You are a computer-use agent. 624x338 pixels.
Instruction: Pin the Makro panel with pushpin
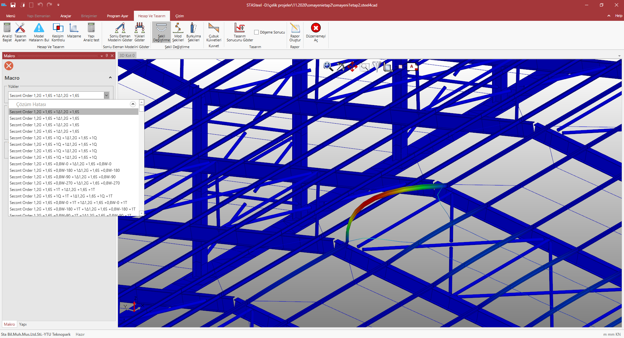(x=107, y=56)
